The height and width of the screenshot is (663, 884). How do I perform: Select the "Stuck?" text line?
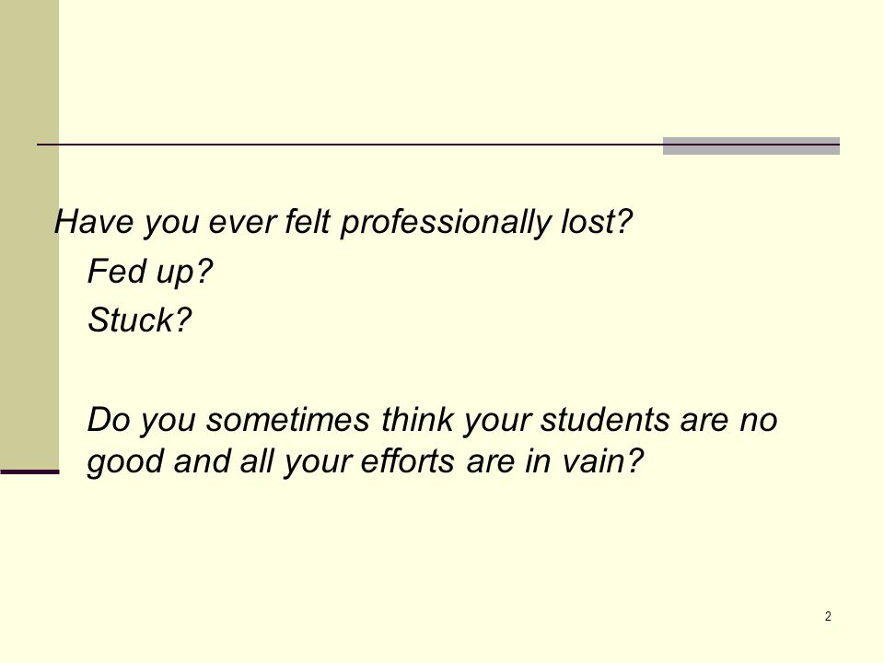pos(140,320)
